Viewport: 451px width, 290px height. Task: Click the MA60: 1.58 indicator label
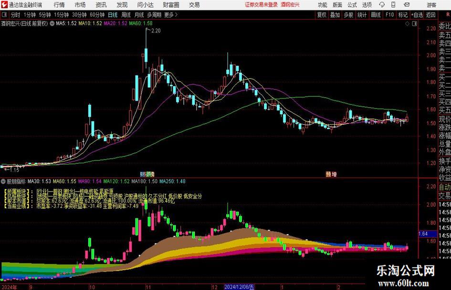pos(141,23)
